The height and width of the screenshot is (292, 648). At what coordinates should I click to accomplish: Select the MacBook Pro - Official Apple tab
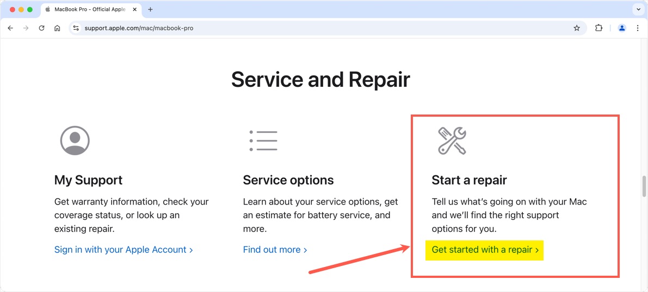(x=90, y=9)
